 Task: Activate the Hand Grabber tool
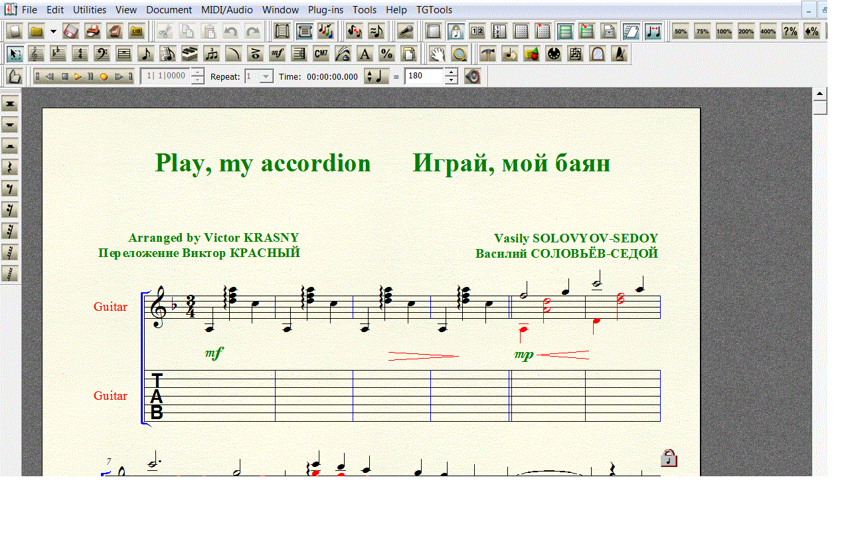click(x=436, y=54)
